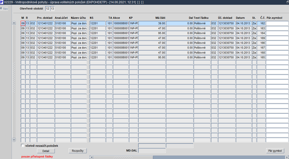Select Č.ř. cell with value 166
The height and width of the screenshot is (159, 289).
tap(261, 43)
